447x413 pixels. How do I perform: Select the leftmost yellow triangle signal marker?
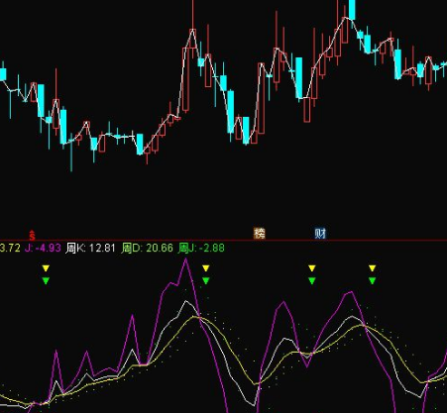(x=46, y=268)
